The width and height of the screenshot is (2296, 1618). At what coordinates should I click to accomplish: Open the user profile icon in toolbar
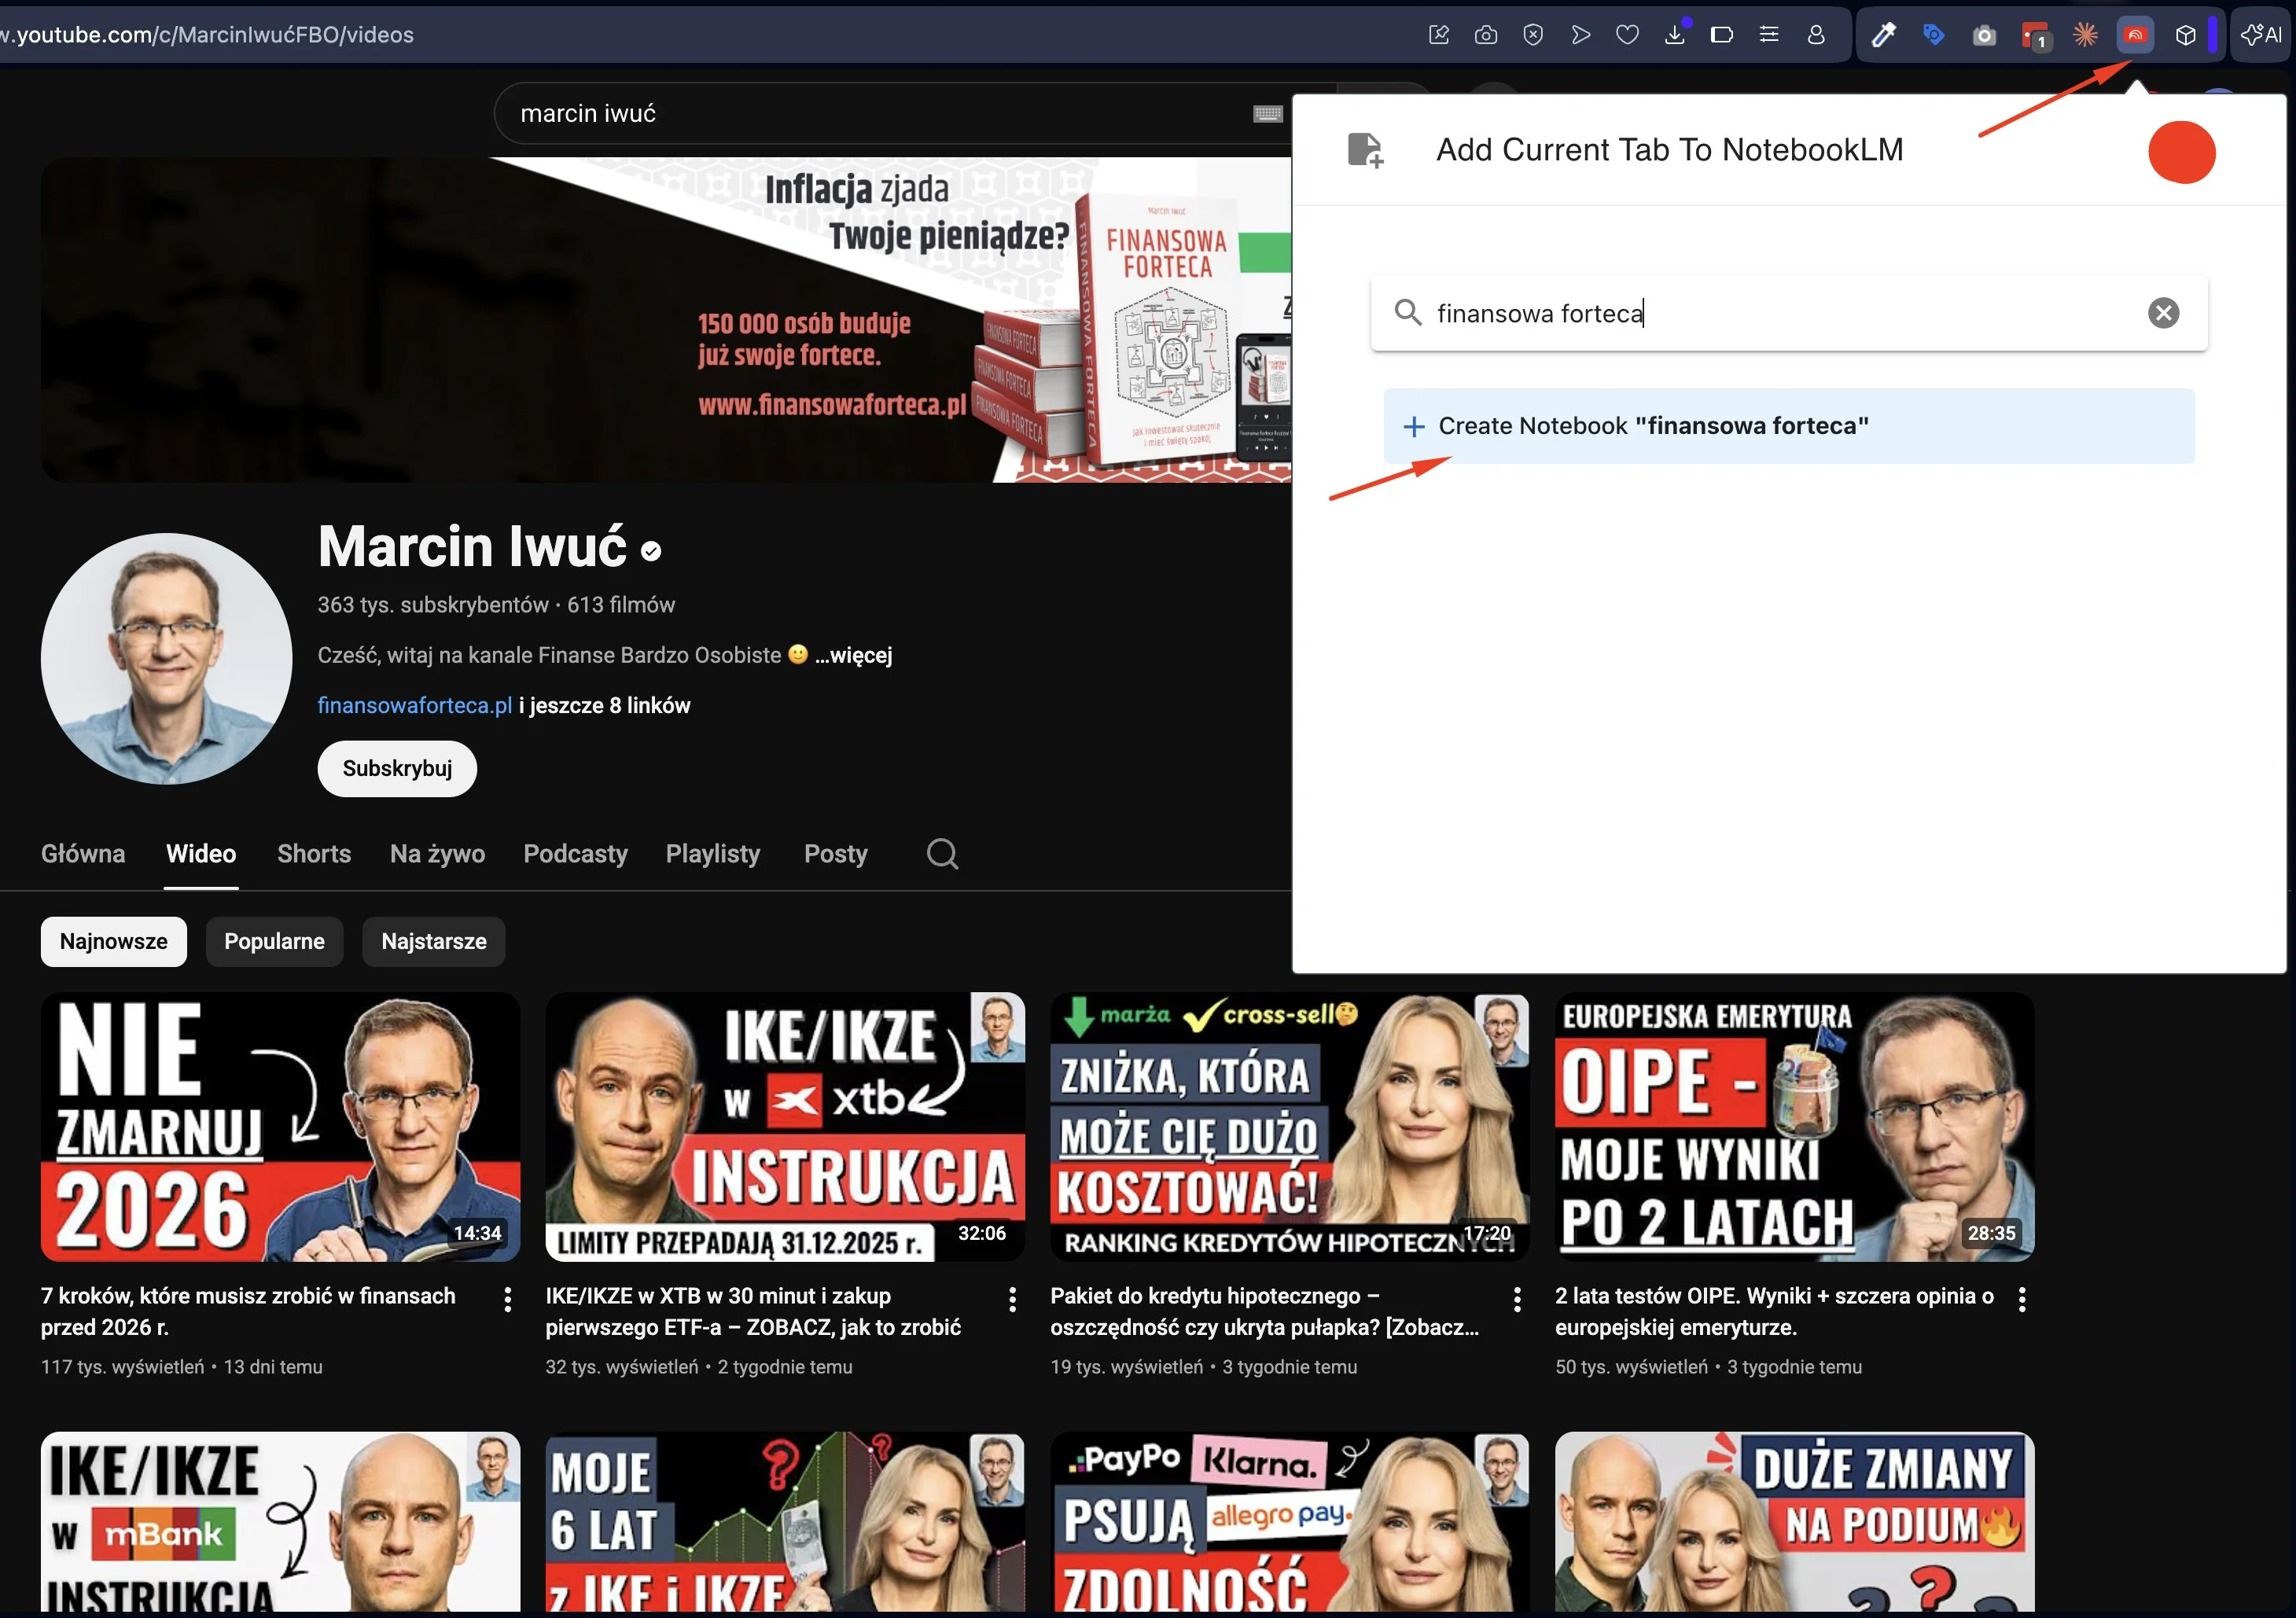click(1816, 34)
